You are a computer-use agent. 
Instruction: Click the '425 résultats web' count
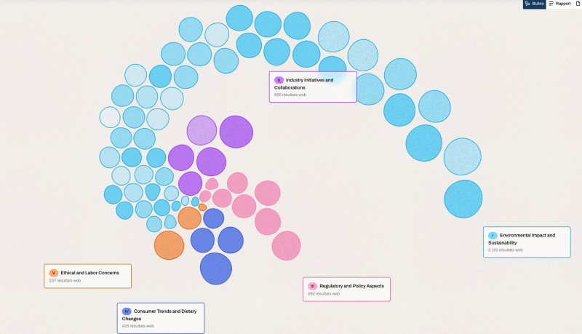pyautogui.click(x=137, y=326)
